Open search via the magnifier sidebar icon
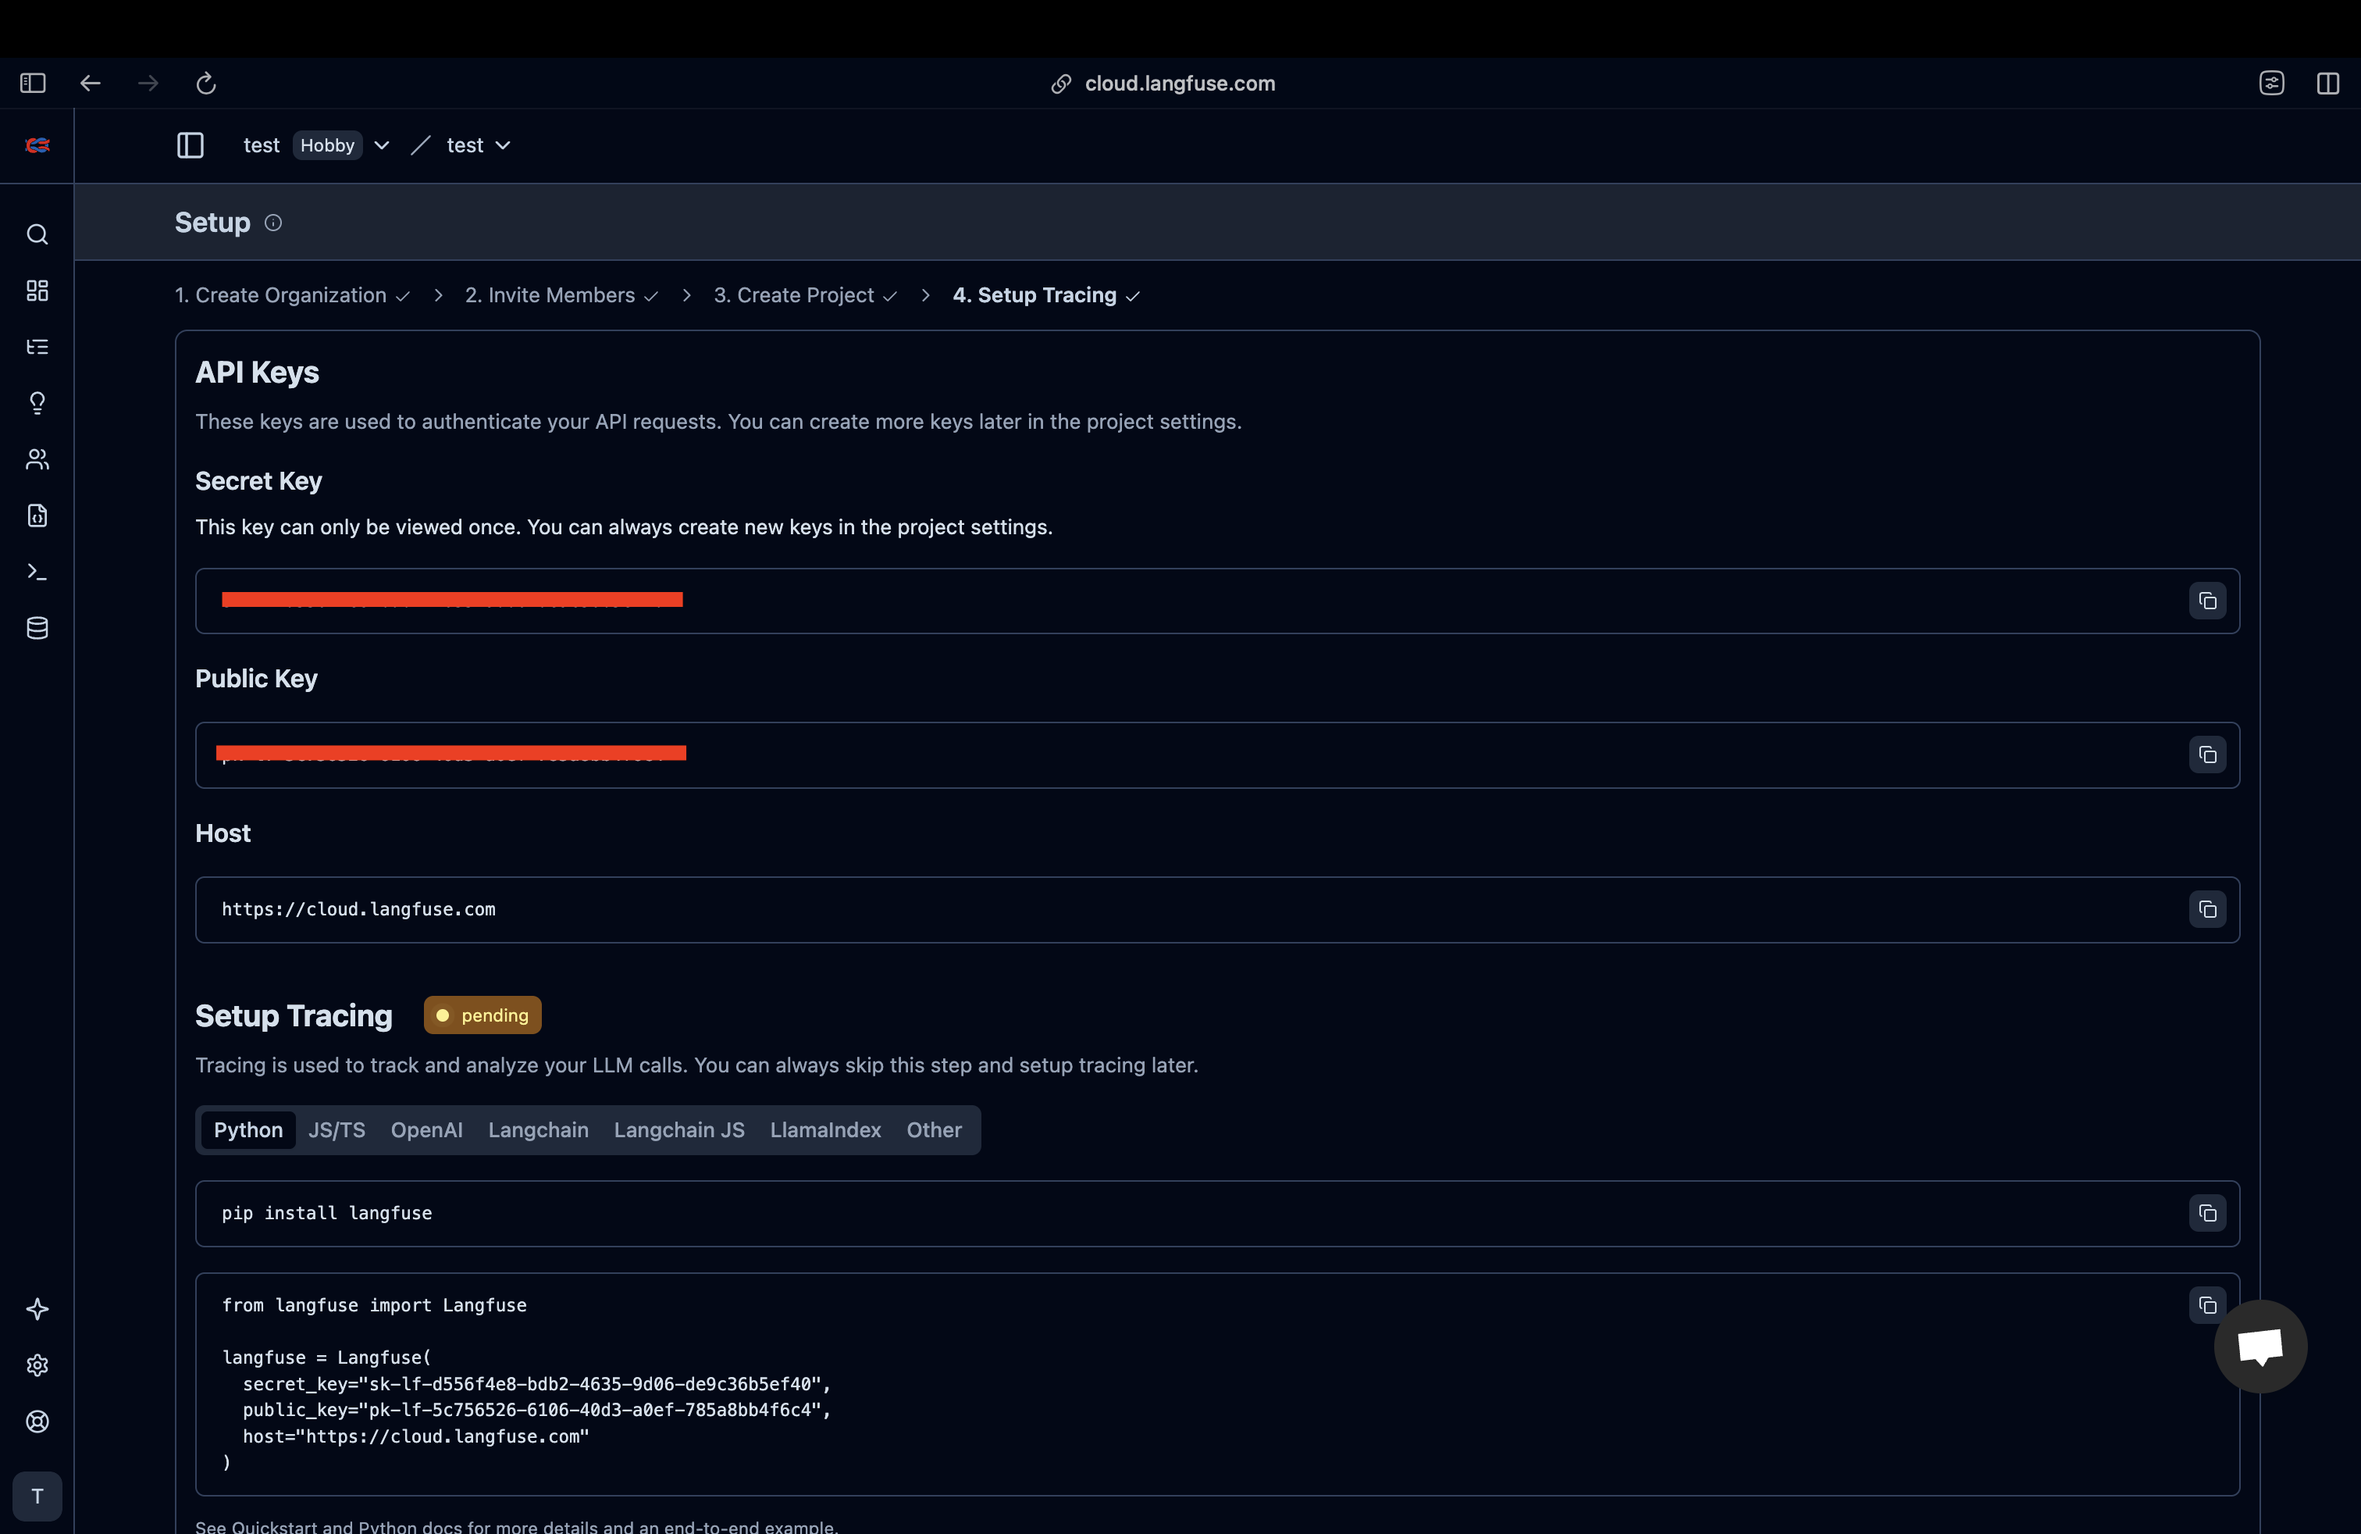 click(x=37, y=234)
